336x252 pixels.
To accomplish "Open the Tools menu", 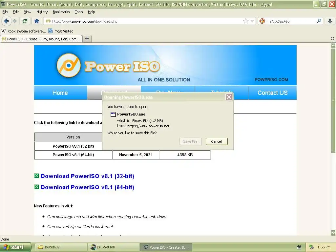I will (79, 12).
